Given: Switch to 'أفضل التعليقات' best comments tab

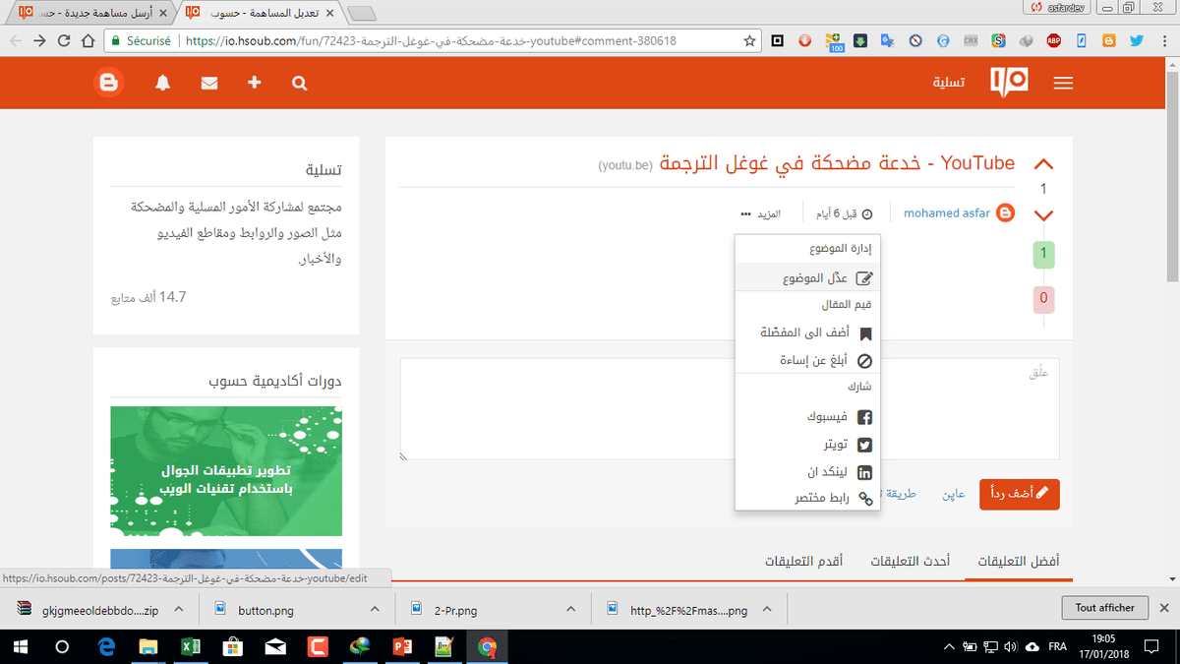Looking at the screenshot, I should click(1019, 561).
